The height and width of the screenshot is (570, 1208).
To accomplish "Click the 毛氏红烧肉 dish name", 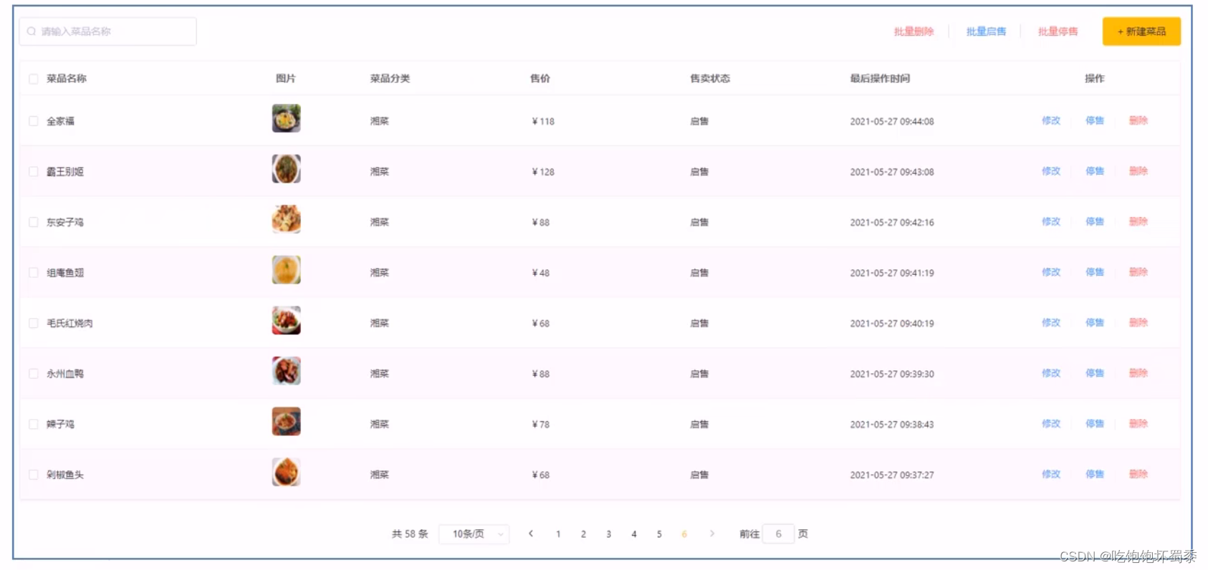I will pyautogui.click(x=69, y=324).
